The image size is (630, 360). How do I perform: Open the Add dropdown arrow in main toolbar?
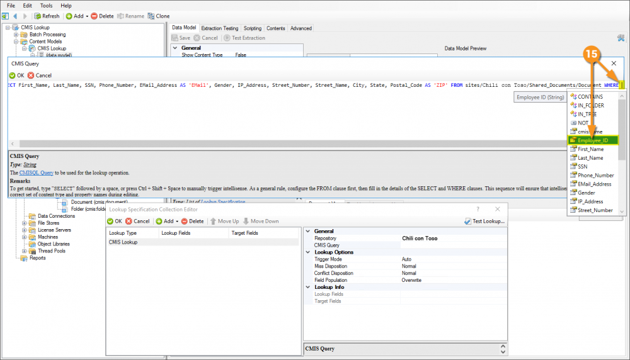click(x=87, y=16)
